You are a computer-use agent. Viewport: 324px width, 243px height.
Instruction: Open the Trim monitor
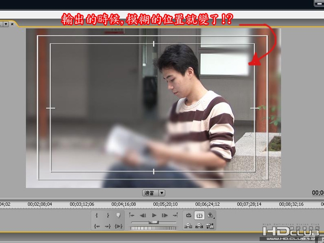210,226
